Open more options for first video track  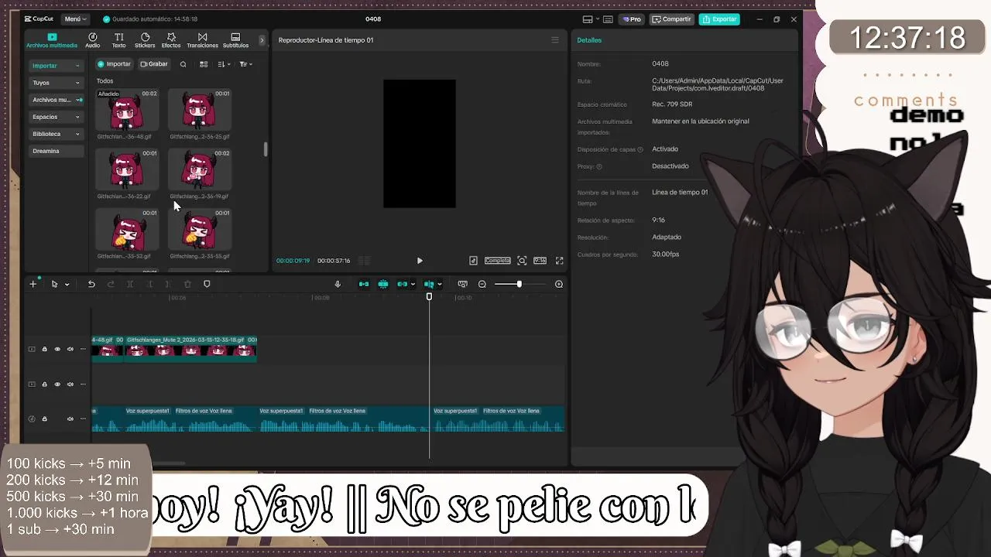pyautogui.click(x=83, y=349)
